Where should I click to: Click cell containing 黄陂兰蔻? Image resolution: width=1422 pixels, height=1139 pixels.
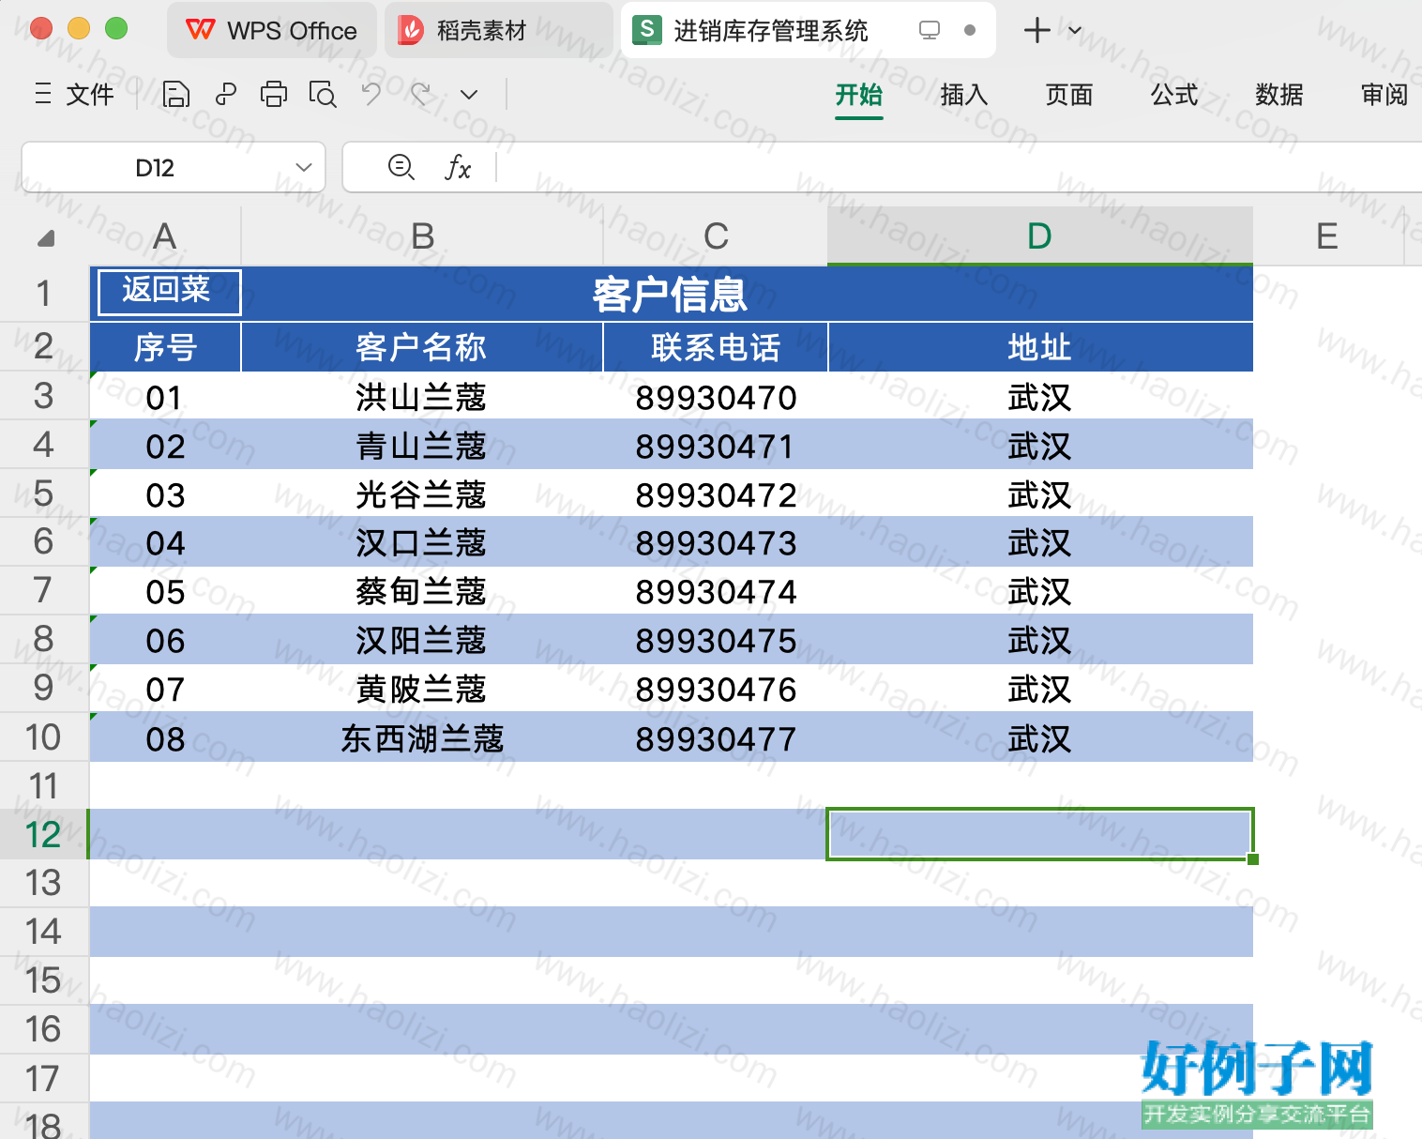[422, 690]
